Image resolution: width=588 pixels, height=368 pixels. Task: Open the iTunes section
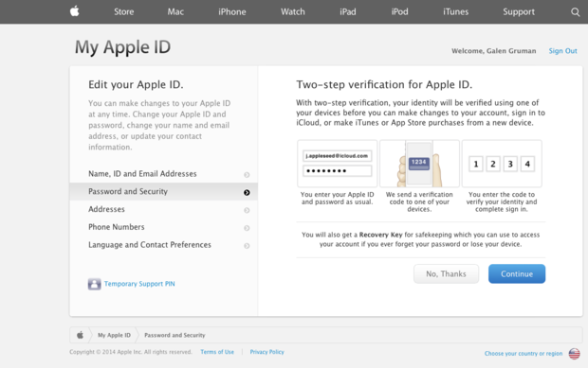(455, 11)
